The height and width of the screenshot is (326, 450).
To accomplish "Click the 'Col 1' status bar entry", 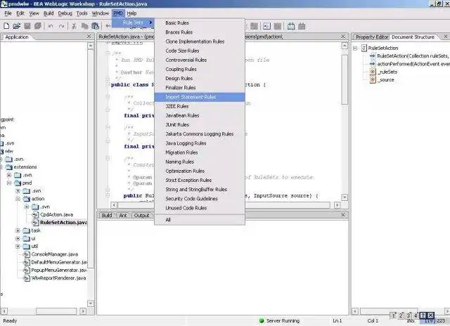I will point(373,320).
